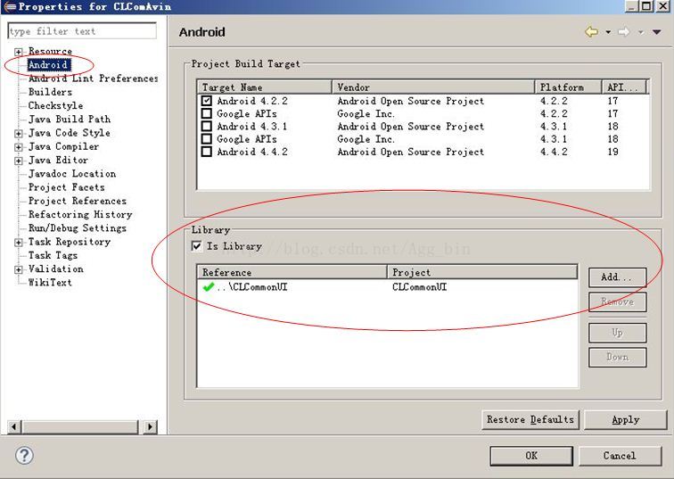
Task: Open Java Build Path settings
Action: [70, 120]
